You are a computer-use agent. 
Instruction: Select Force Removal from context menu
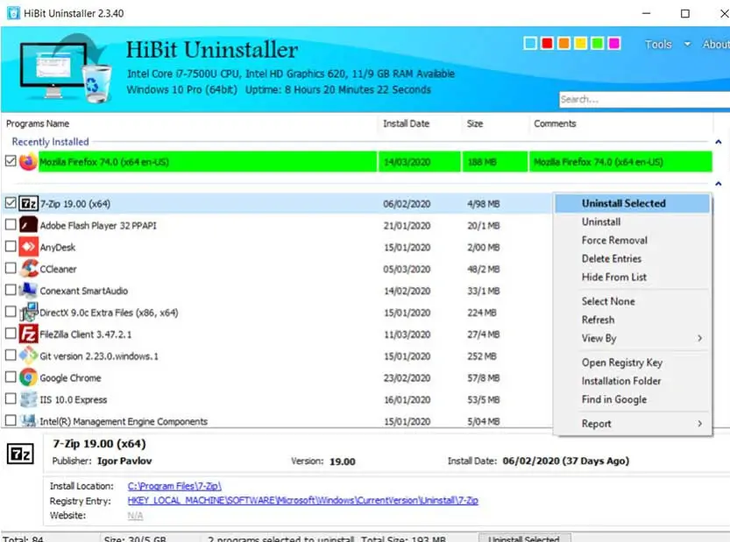click(x=632, y=241)
